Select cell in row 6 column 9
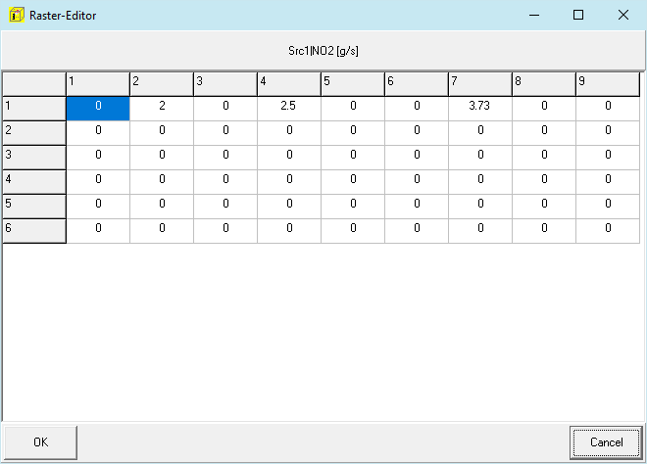This screenshot has height=464, width=647. [x=608, y=231]
